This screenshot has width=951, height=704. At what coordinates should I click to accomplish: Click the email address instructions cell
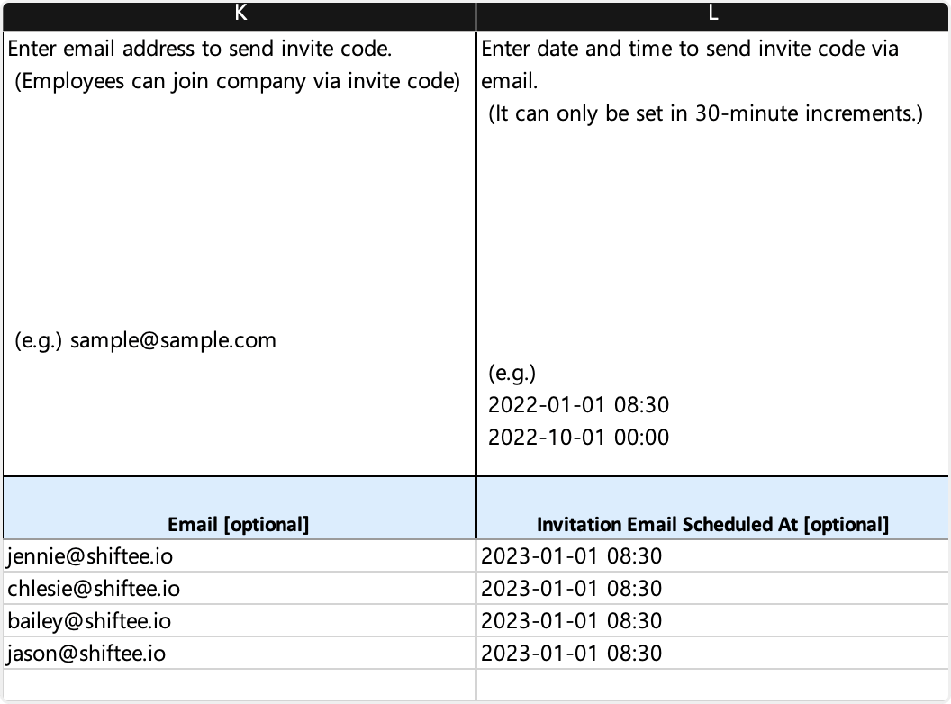[240, 254]
